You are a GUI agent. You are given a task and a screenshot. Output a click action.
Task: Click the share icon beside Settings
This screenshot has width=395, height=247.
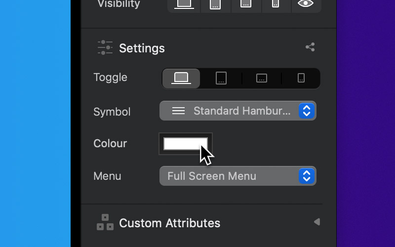tap(310, 47)
